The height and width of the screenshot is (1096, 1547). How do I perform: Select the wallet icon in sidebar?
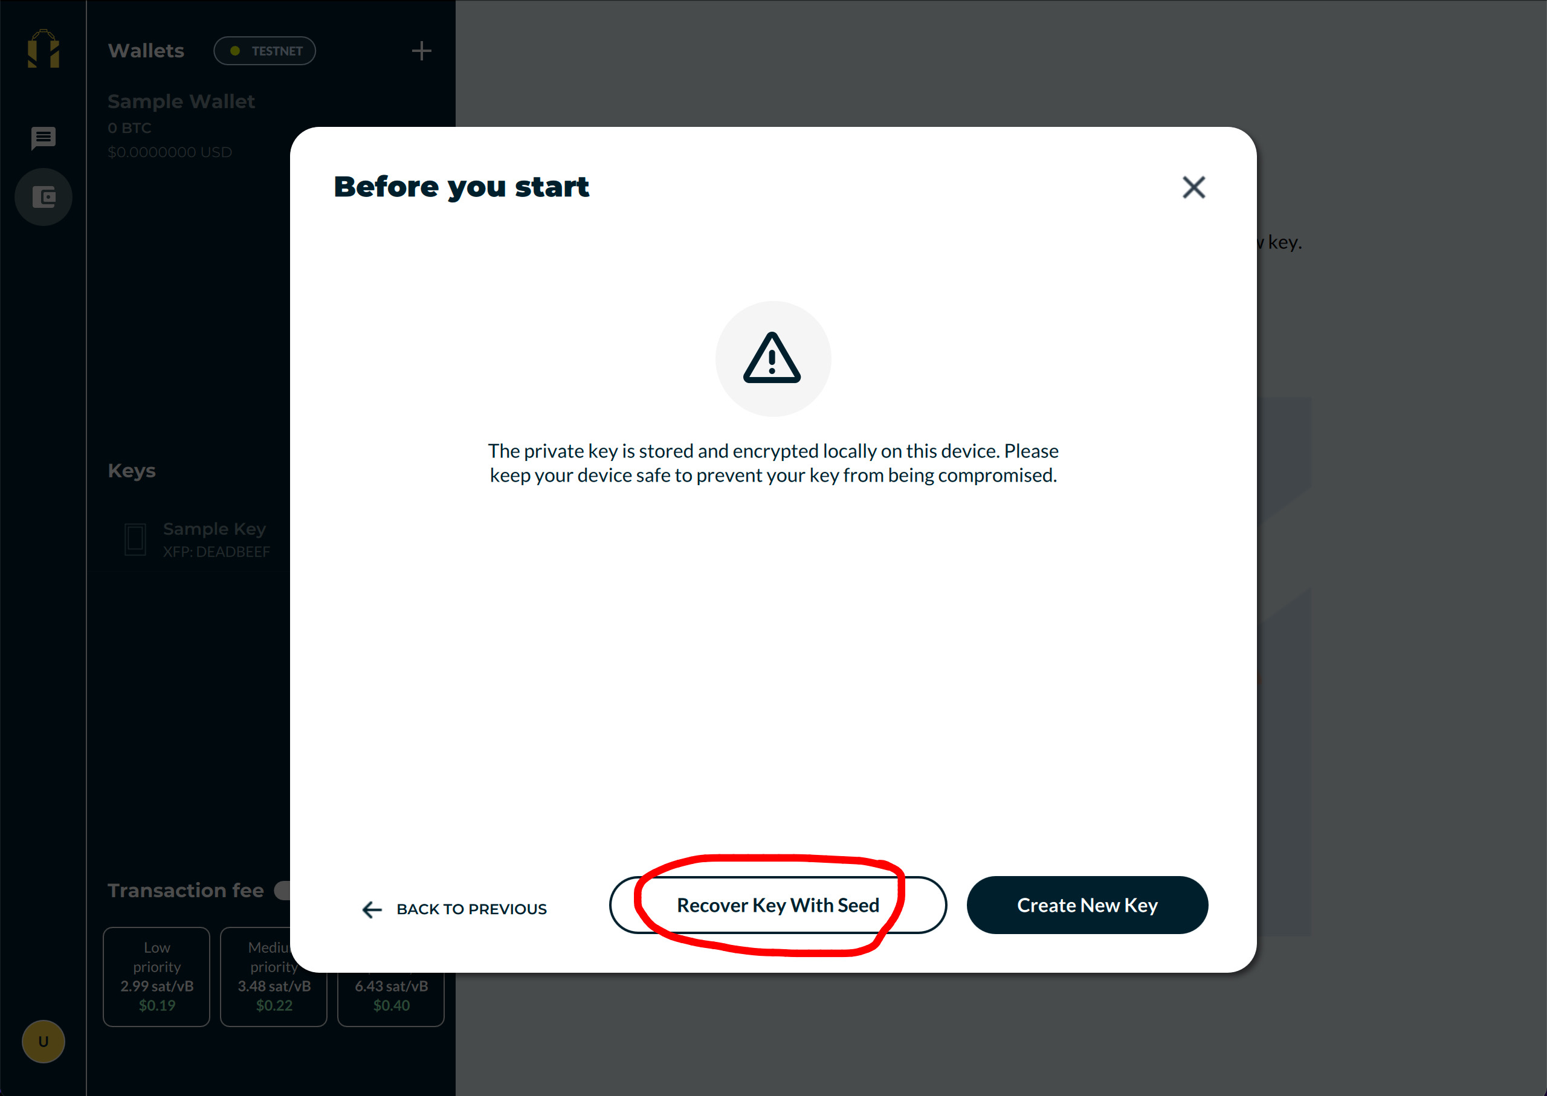click(x=43, y=197)
